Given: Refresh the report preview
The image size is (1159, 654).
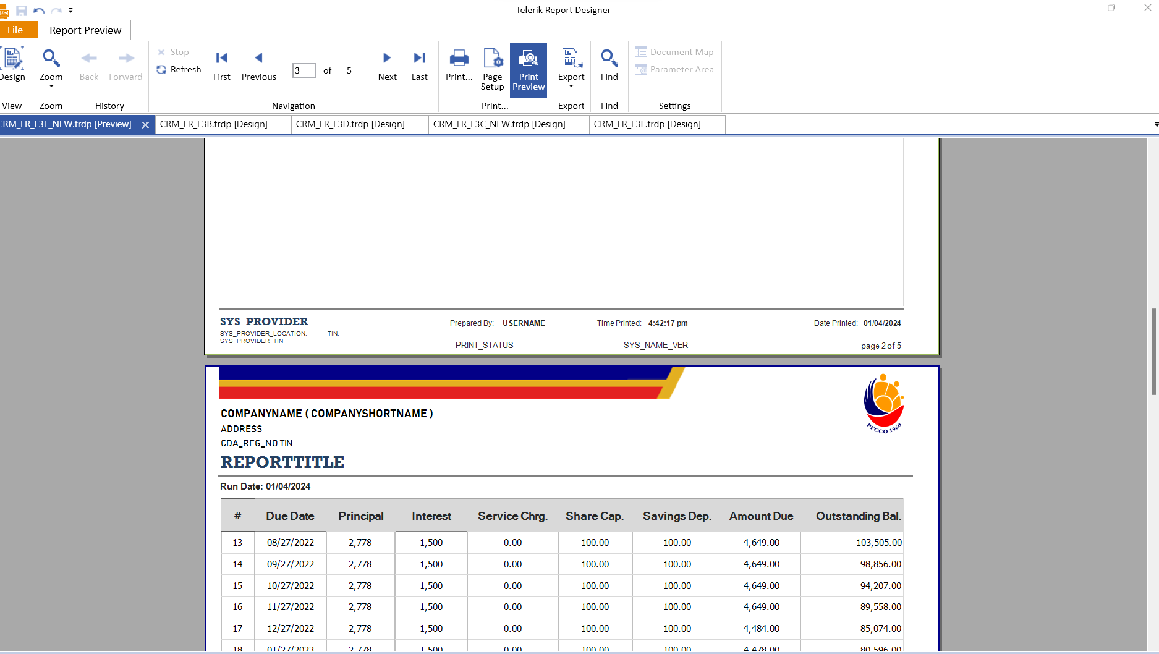Looking at the screenshot, I should coord(178,69).
